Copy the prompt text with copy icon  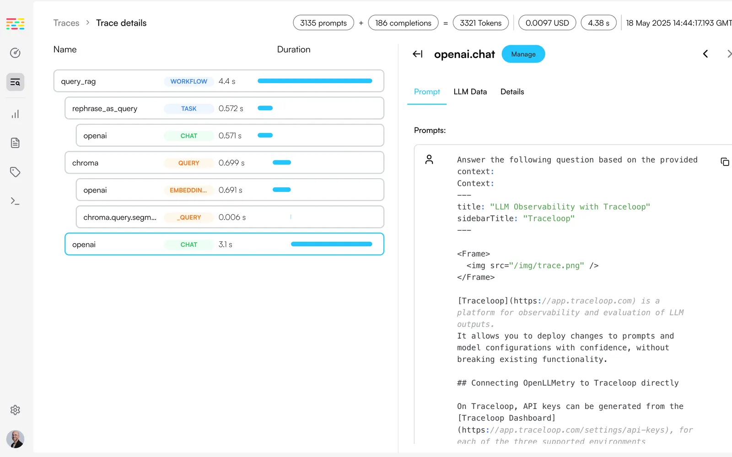pos(725,162)
